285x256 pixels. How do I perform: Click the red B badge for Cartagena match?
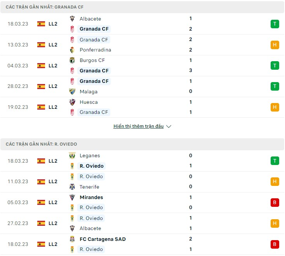coord(275,244)
